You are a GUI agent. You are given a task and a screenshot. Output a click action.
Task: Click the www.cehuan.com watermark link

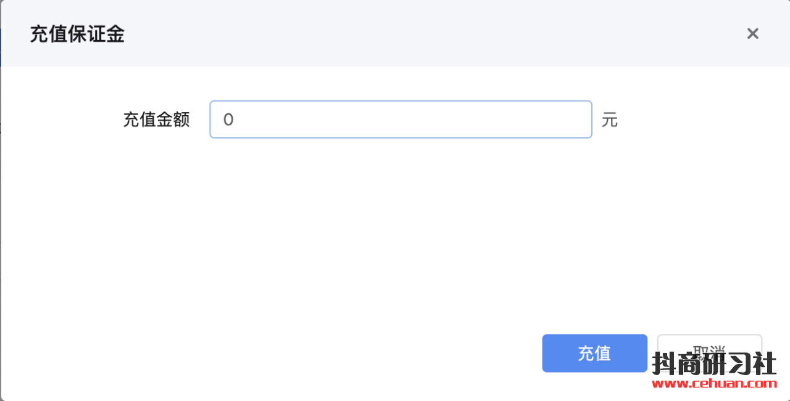pyautogui.click(x=714, y=384)
